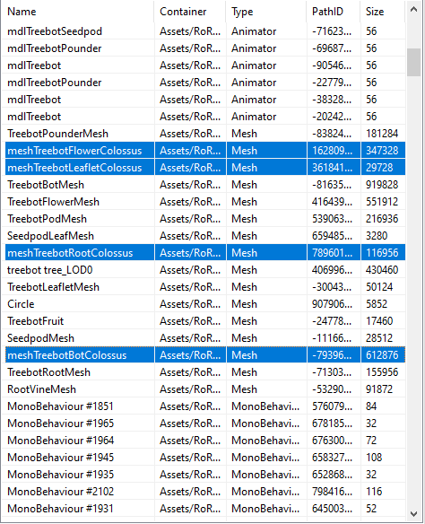This screenshot has height=524, width=425.
Task: Sort by the Name column header
Action: 77,12
